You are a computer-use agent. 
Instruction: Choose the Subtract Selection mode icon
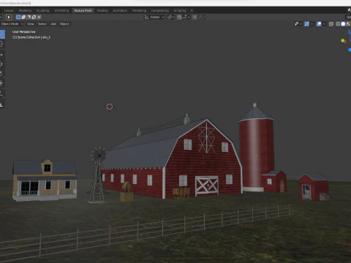29,17
